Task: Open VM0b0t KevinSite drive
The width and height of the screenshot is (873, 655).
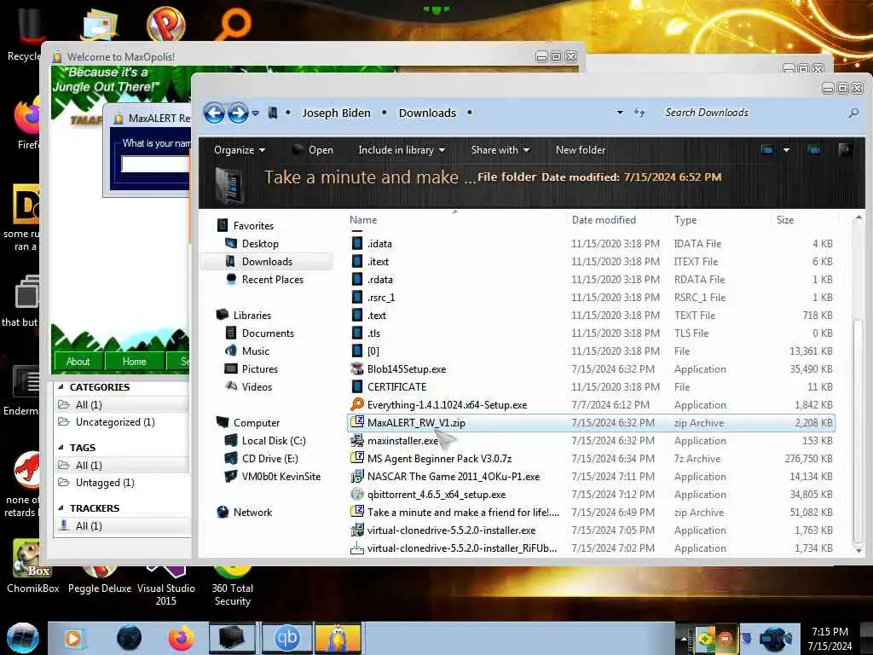Action: [280, 476]
